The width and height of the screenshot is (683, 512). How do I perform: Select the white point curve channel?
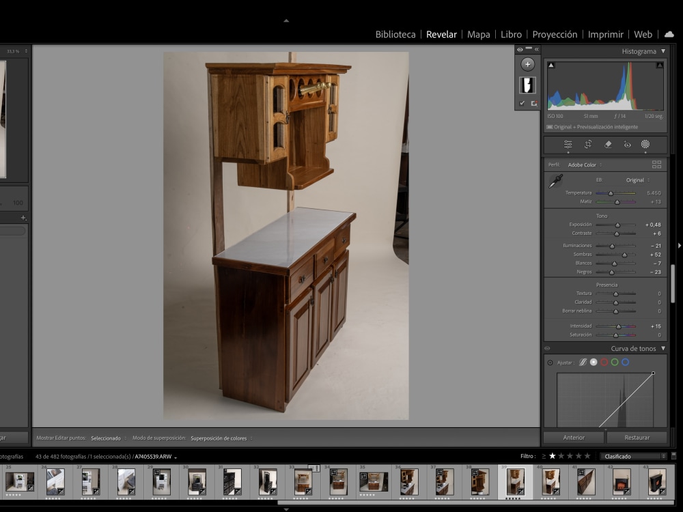pos(594,362)
